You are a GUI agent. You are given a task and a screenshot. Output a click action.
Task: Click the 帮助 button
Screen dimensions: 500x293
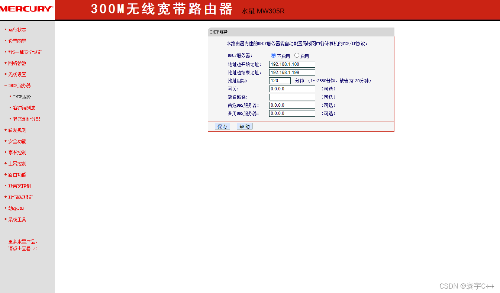pos(245,126)
